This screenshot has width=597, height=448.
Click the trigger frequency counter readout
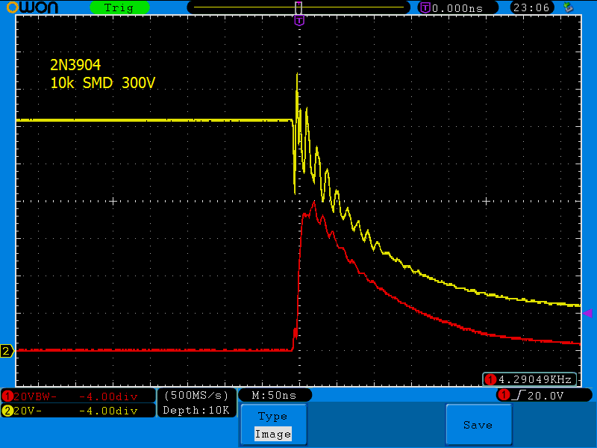click(x=530, y=379)
